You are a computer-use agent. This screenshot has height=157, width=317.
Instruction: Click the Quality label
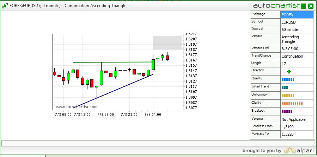(x=257, y=78)
